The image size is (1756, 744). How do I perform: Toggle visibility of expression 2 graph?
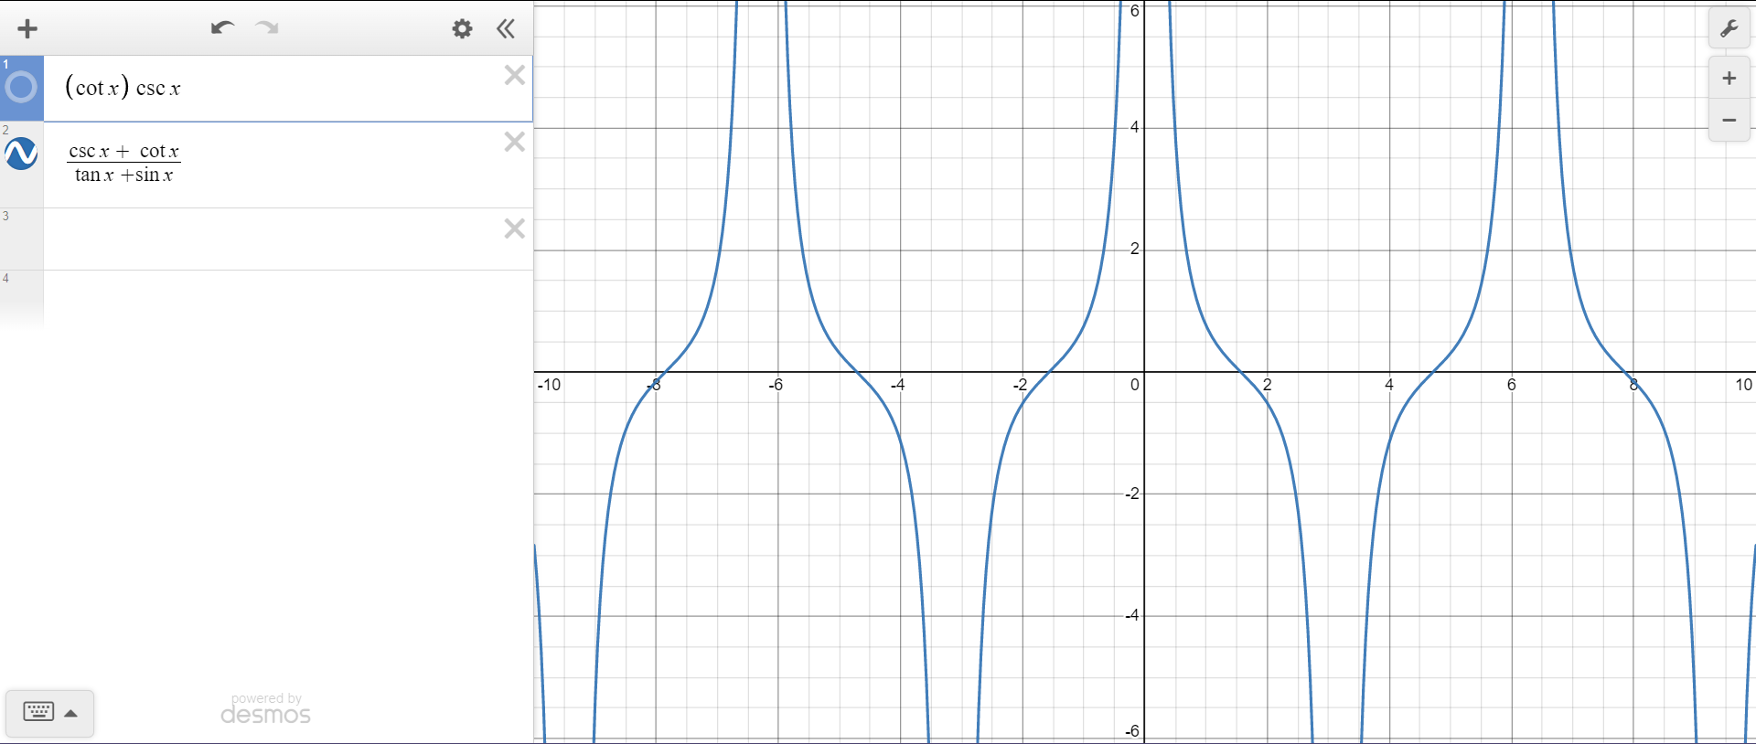(21, 154)
